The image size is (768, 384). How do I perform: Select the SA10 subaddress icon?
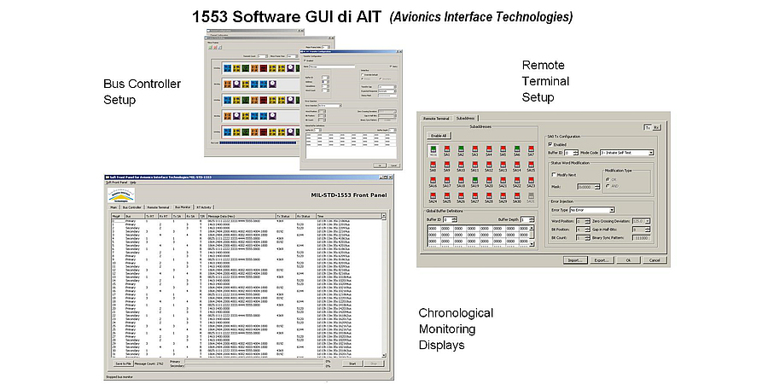(x=461, y=166)
